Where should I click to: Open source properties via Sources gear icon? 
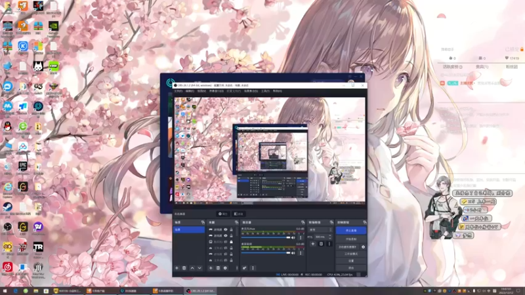click(x=225, y=268)
